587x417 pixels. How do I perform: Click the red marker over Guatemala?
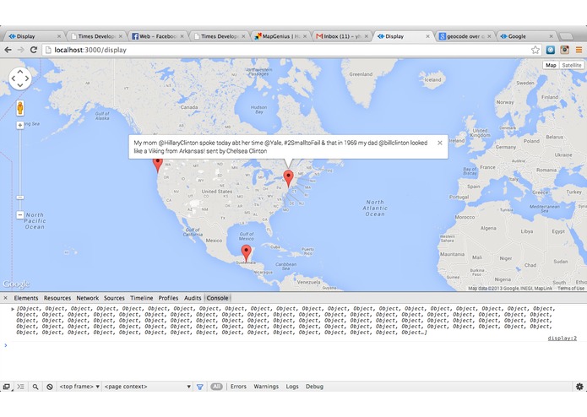pos(246,253)
